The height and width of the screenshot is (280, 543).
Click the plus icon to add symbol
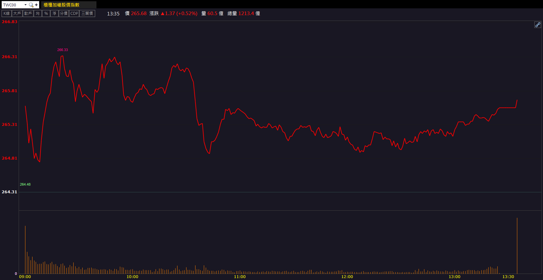[36, 5]
